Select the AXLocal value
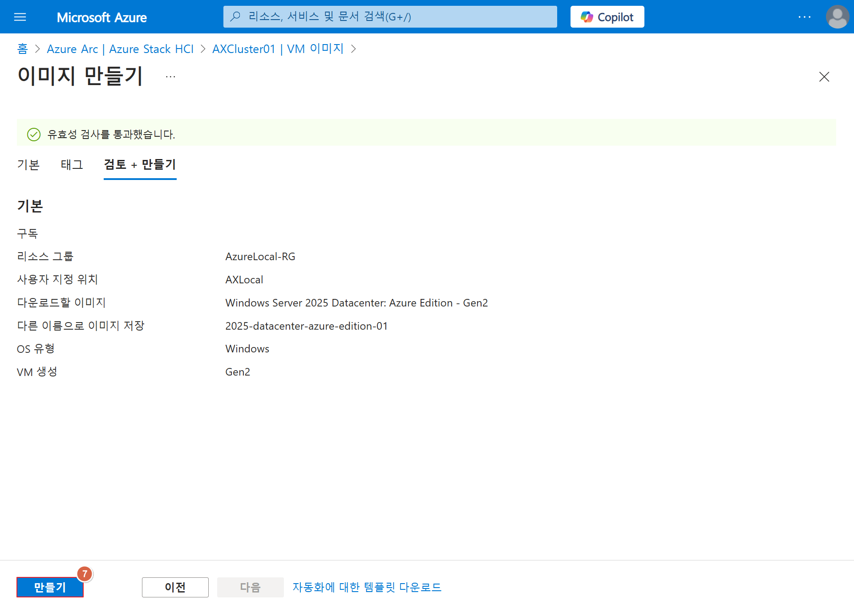854x613 pixels. [x=244, y=279]
